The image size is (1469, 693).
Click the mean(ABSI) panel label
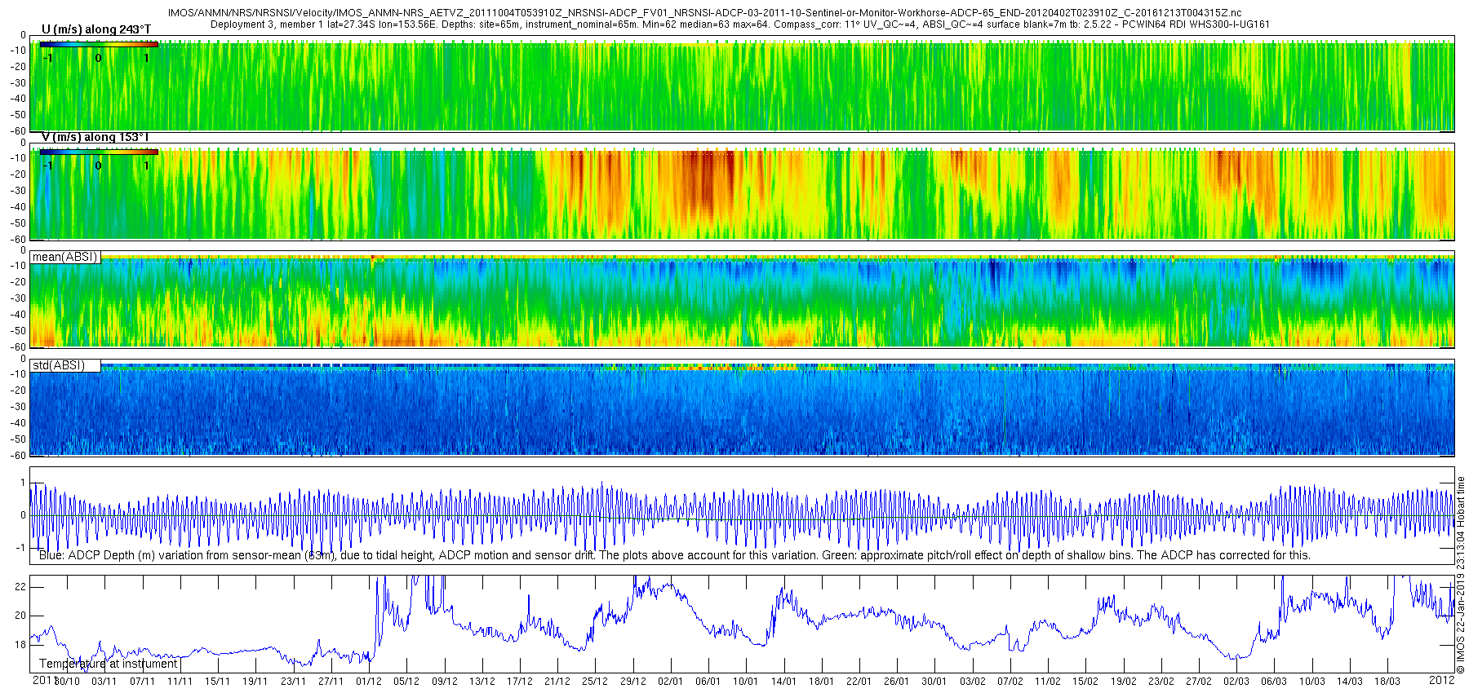(x=65, y=257)
